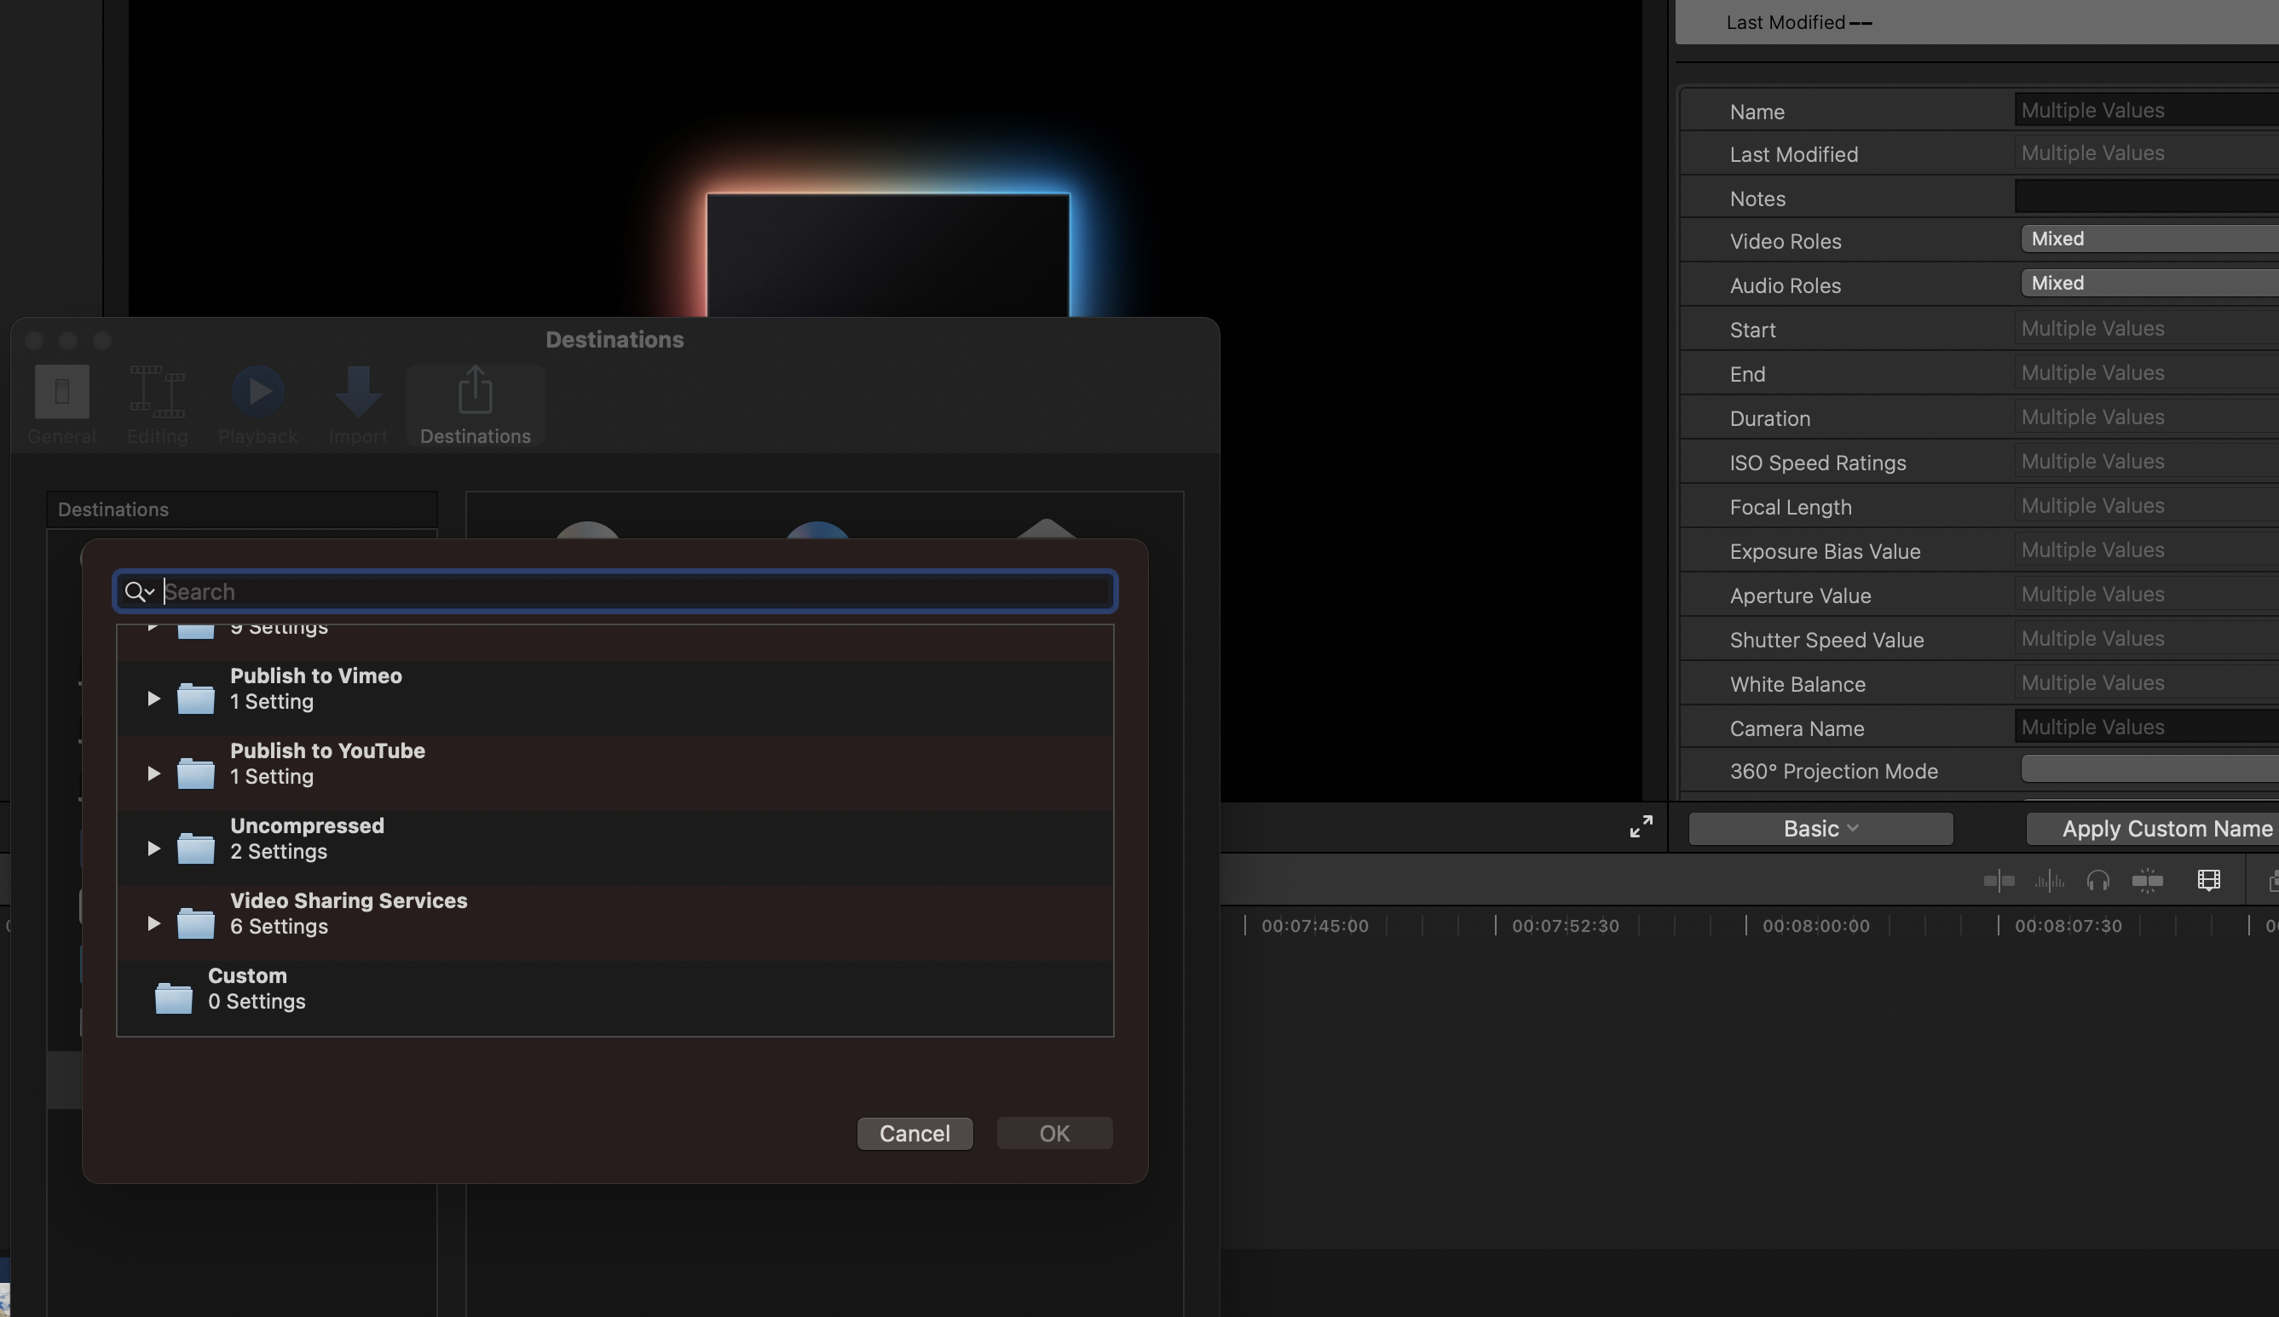
Task: Toggle the timeline snapping icon
Action: [x=2147, y=880]
